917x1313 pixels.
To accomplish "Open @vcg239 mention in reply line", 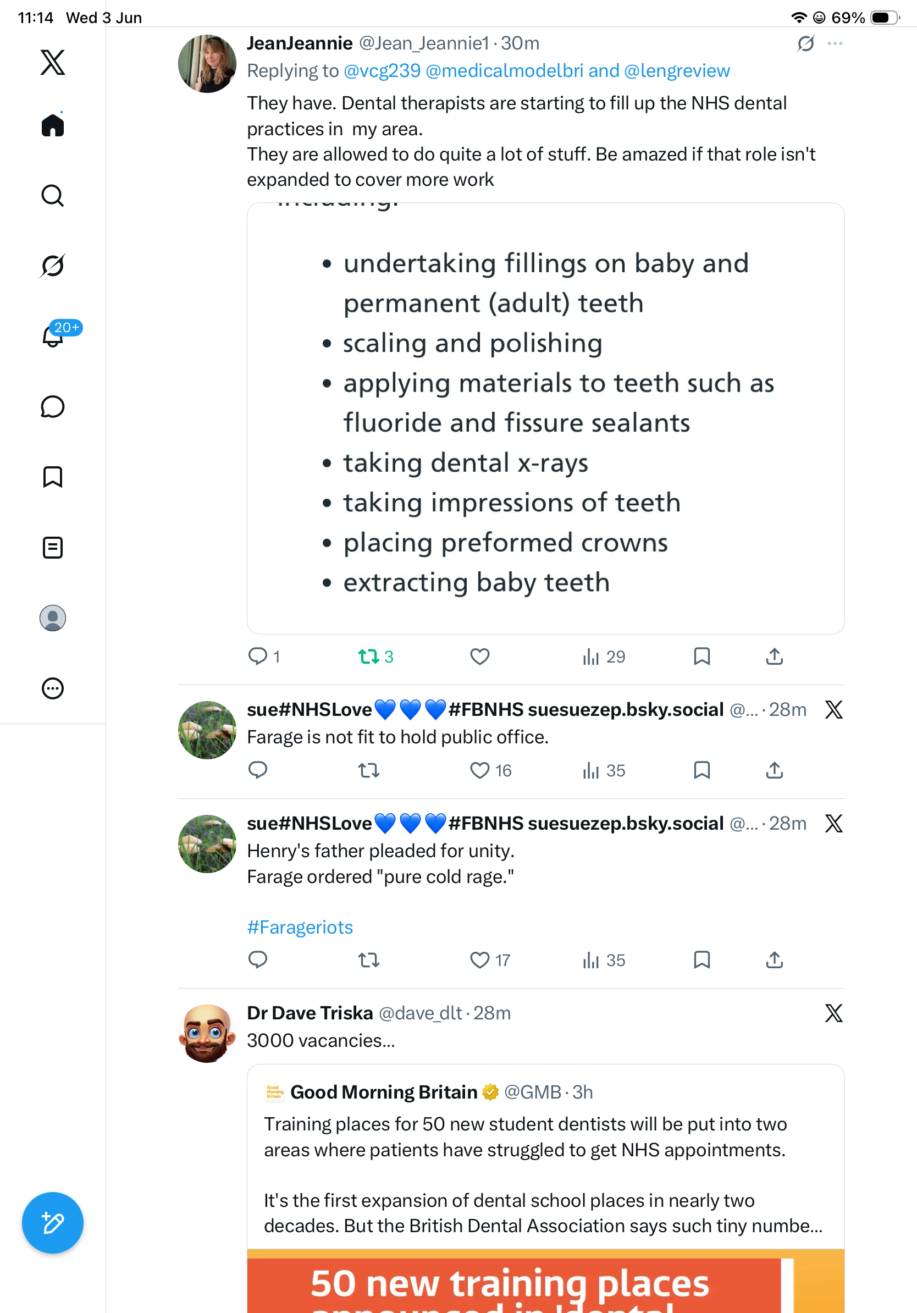I will click(382, 70).
